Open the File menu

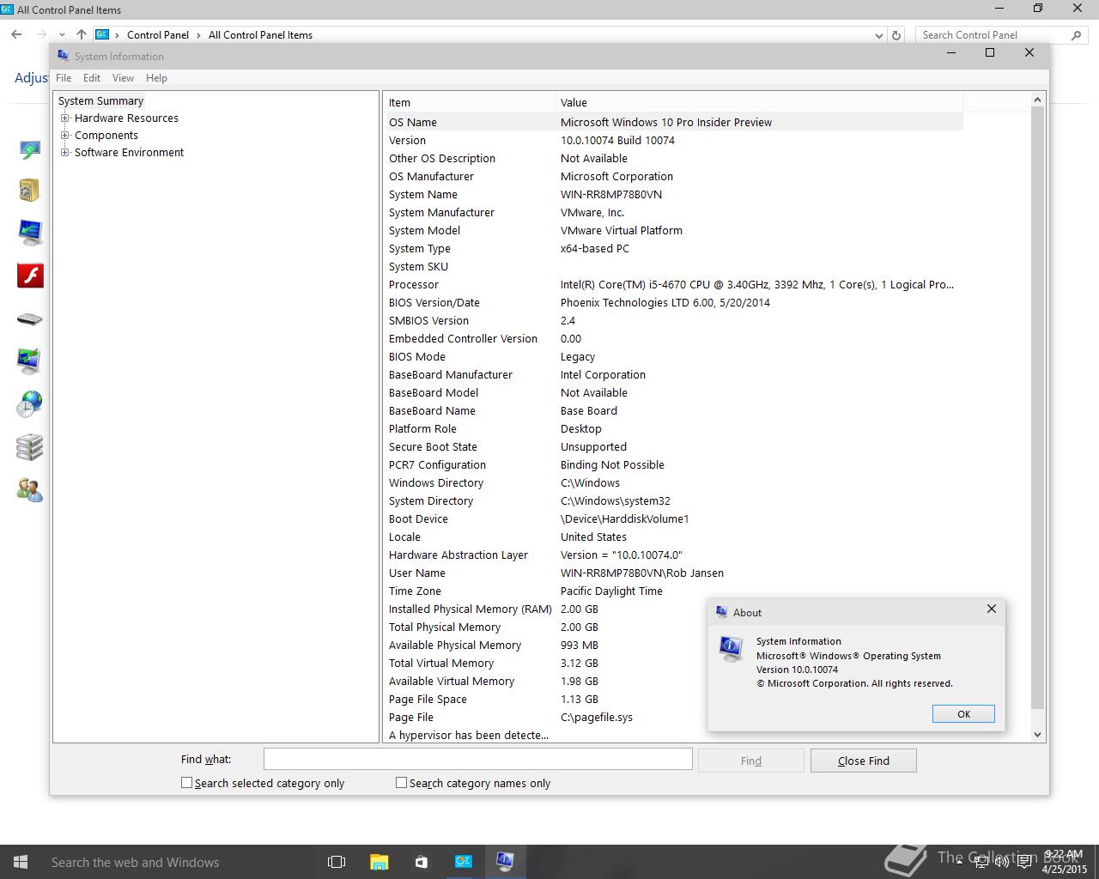pyautogui.click(x=64, y=78)
